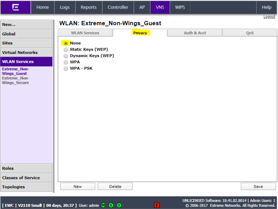
Task: Expand the Virtual Networks sidebar section
Action: [26, 52]
